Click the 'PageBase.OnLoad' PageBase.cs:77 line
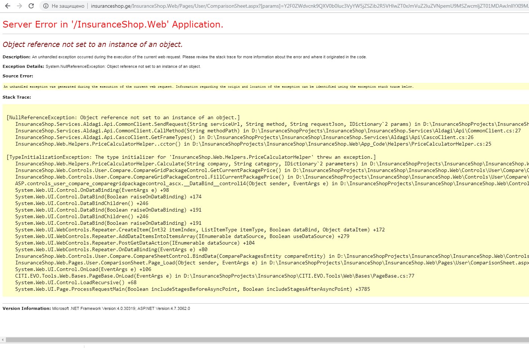 coord(215,276)
